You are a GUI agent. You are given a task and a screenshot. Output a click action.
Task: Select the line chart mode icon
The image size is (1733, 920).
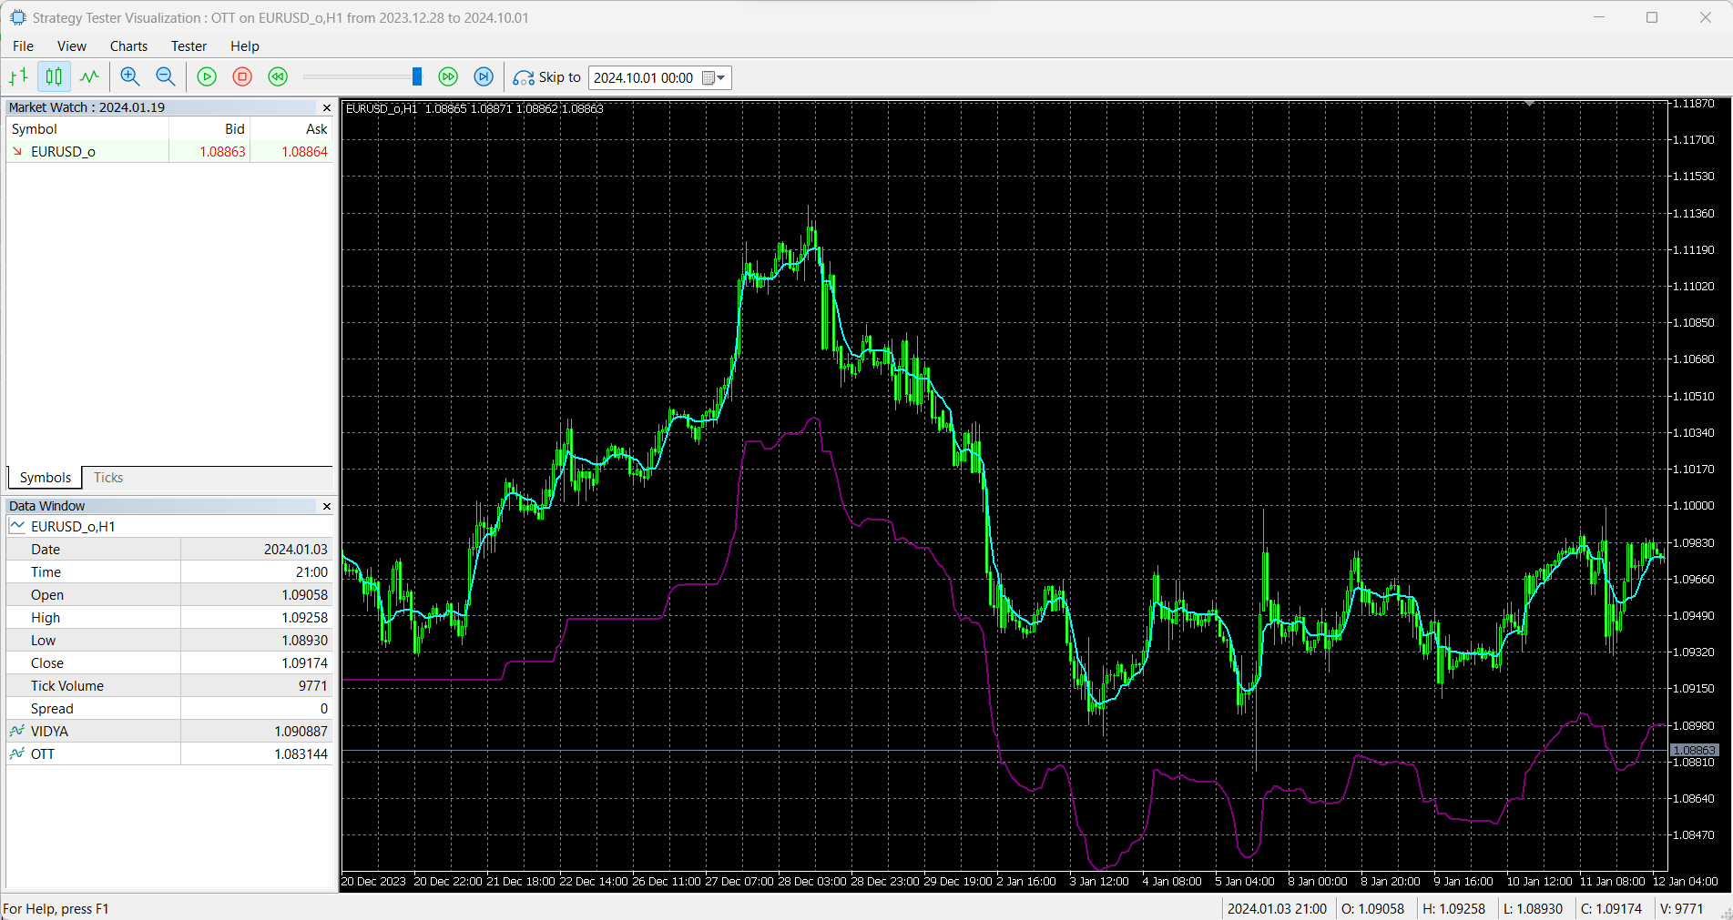pos(89,77)
